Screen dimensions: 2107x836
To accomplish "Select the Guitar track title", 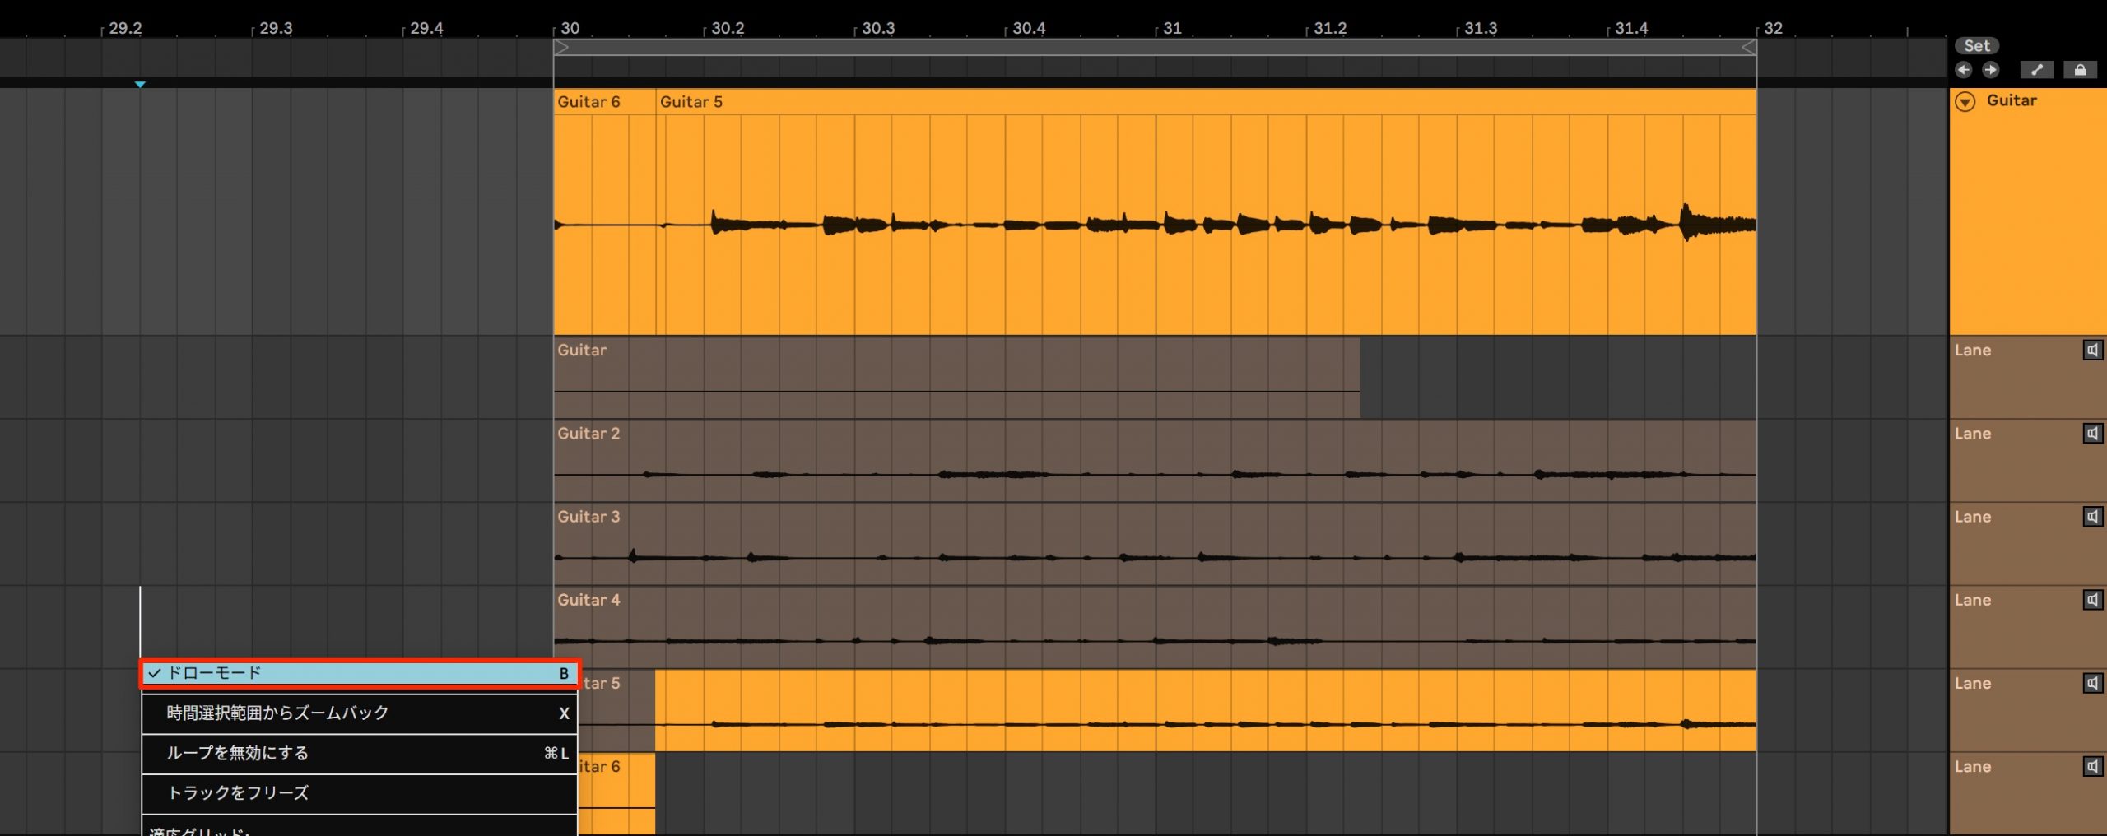I will [2012, 100].
